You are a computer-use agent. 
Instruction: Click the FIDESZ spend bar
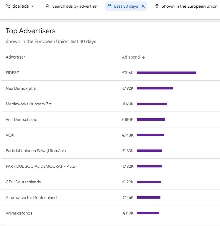(x=167, y=73)
